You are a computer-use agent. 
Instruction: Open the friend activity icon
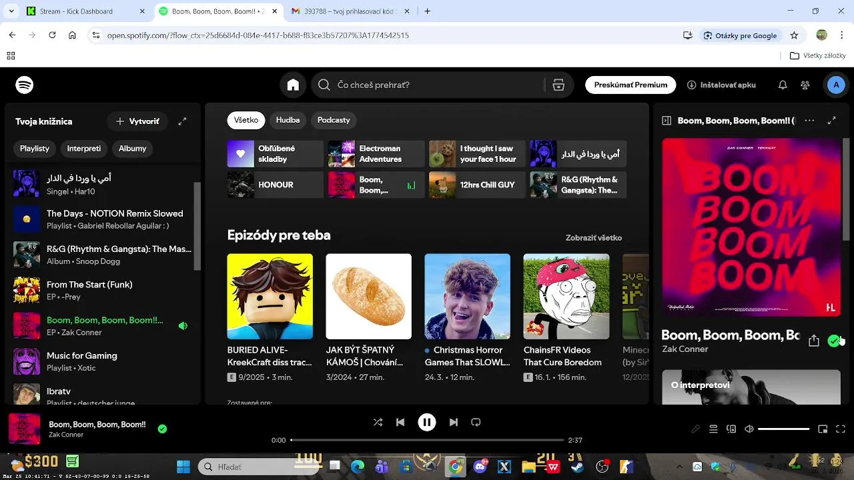tap(805, 85)
